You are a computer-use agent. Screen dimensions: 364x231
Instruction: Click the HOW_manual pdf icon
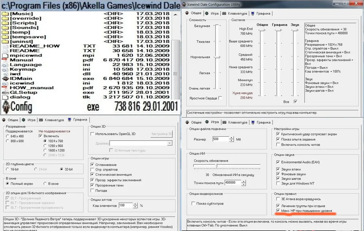point(5,88)
